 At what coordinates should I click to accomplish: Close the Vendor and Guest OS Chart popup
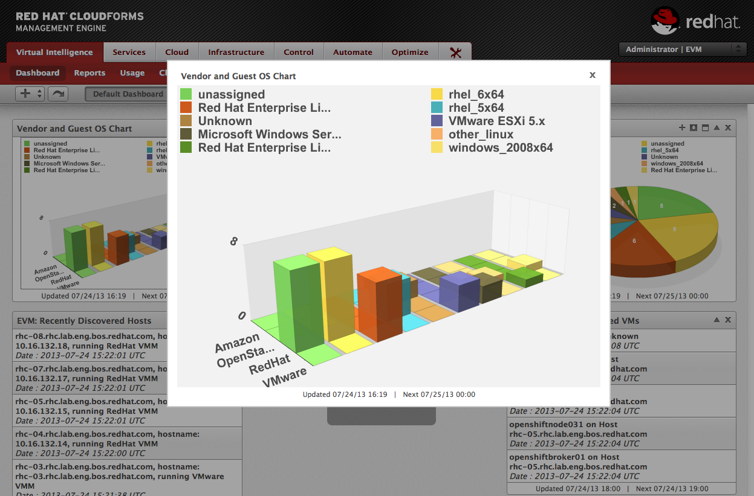click(x=593, y=75)
